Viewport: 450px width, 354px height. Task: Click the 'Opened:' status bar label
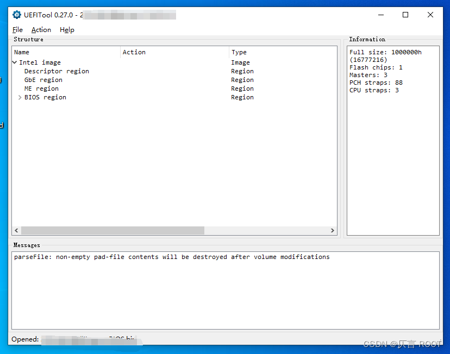(x=25, y=339)
